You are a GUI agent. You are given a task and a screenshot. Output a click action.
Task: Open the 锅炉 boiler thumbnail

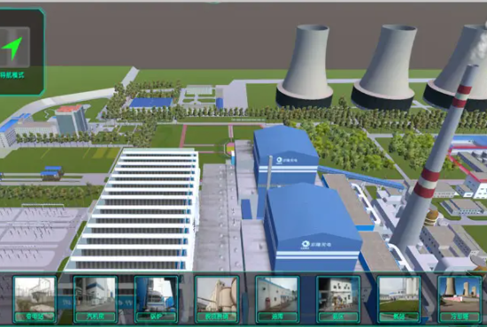[156, 300]
